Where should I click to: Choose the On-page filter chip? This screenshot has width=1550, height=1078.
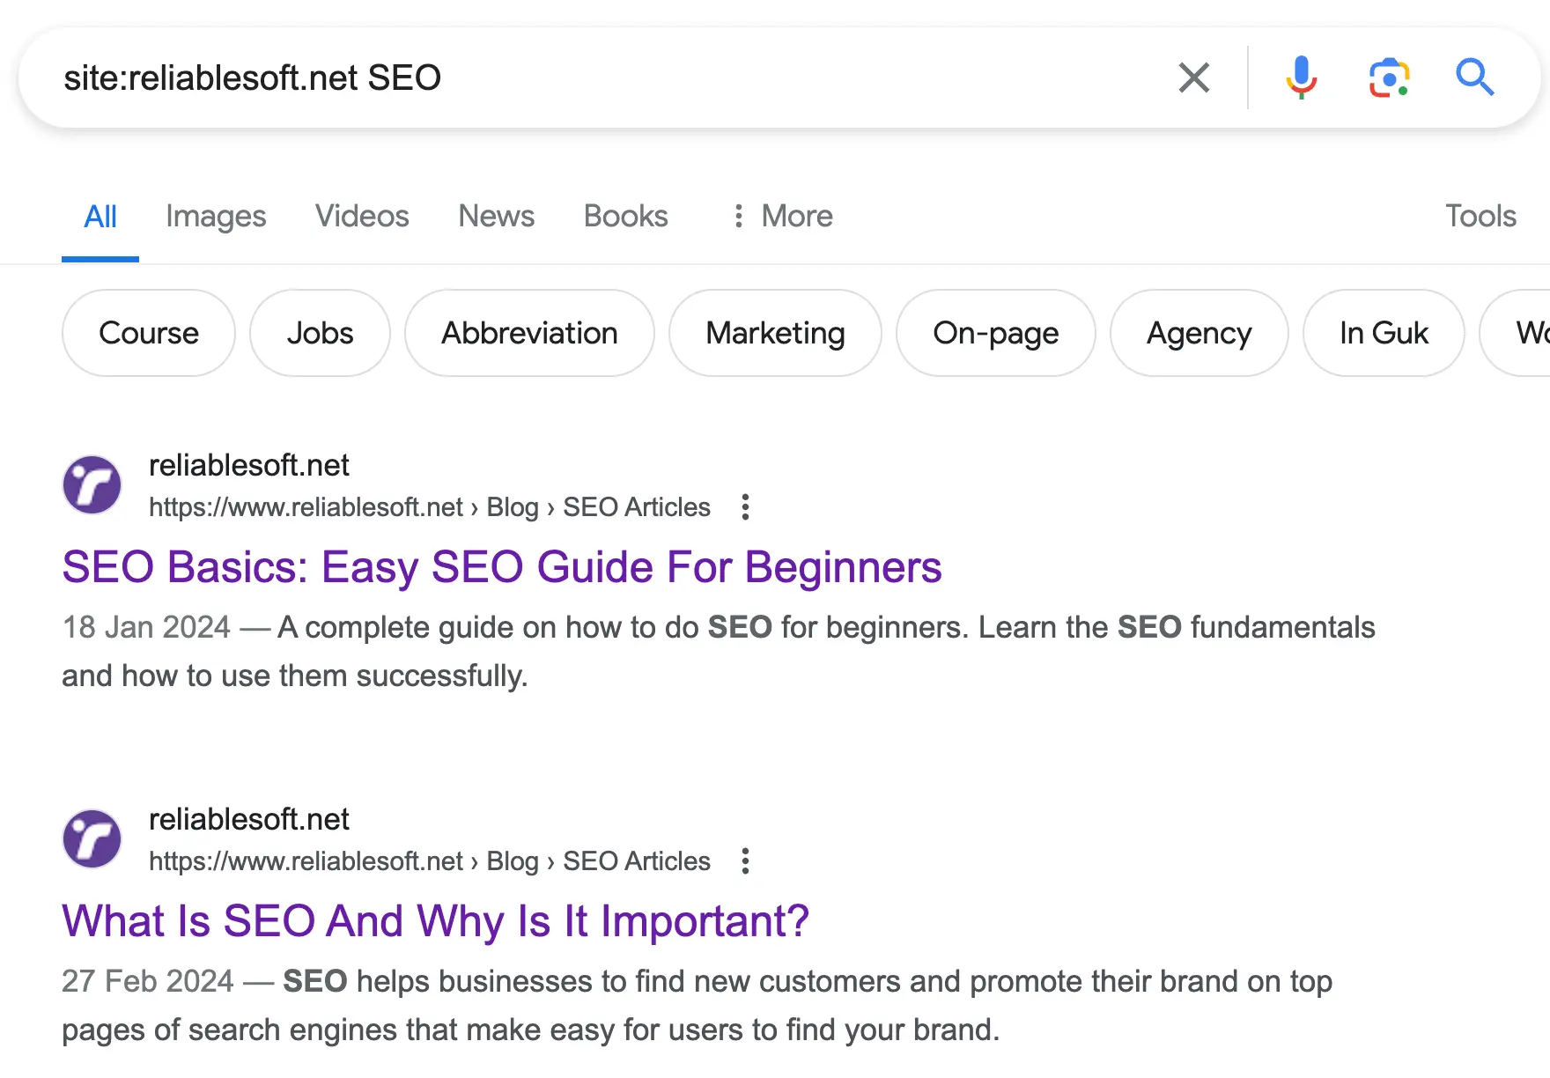coord(995,333)
